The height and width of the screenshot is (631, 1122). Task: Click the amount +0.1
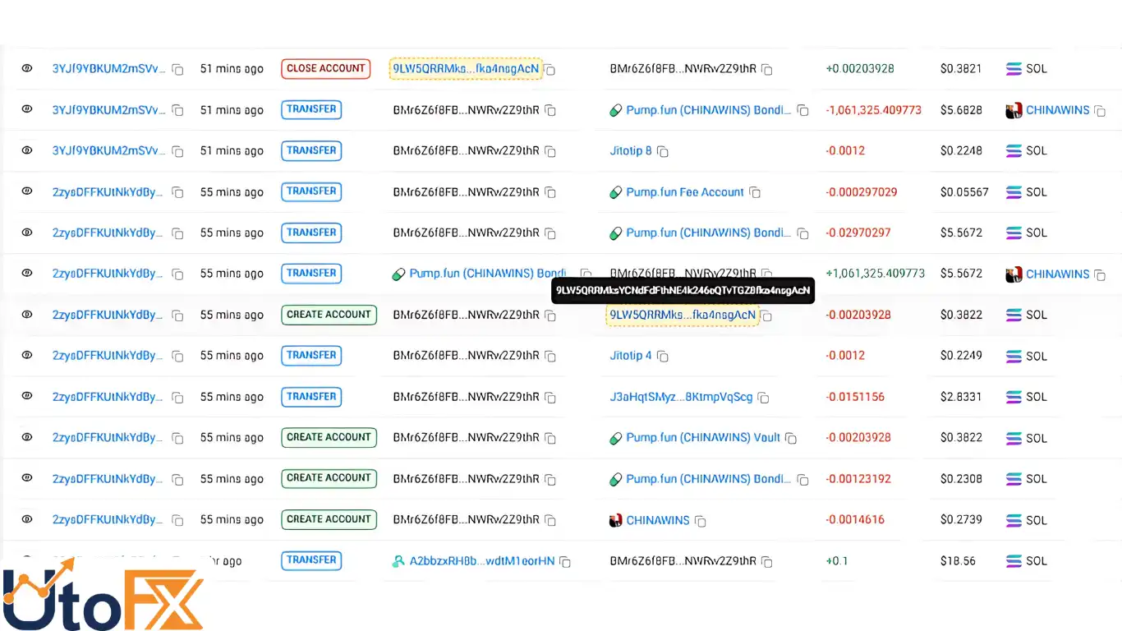[x=837, y=561]
